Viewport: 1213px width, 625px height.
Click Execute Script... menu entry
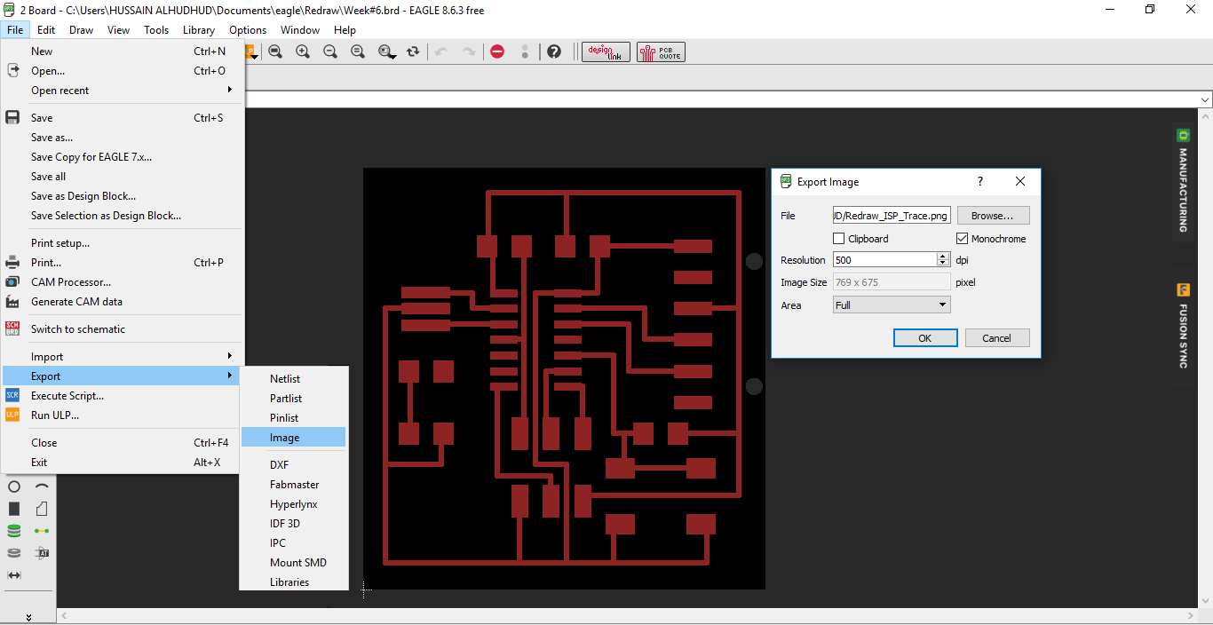pyautogui.click(x=123, y=396)
